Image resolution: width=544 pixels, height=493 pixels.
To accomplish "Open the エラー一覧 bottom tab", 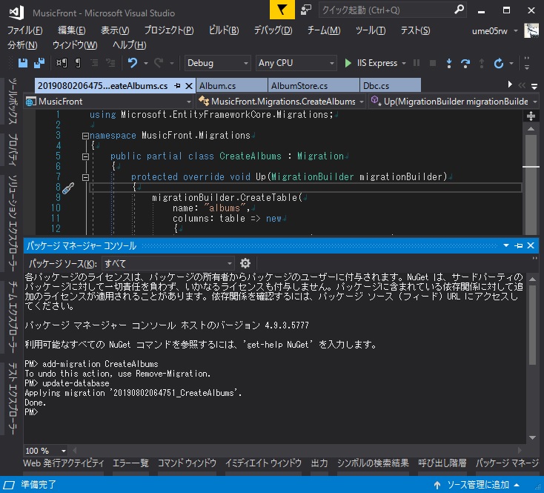I will click(130, 463).
